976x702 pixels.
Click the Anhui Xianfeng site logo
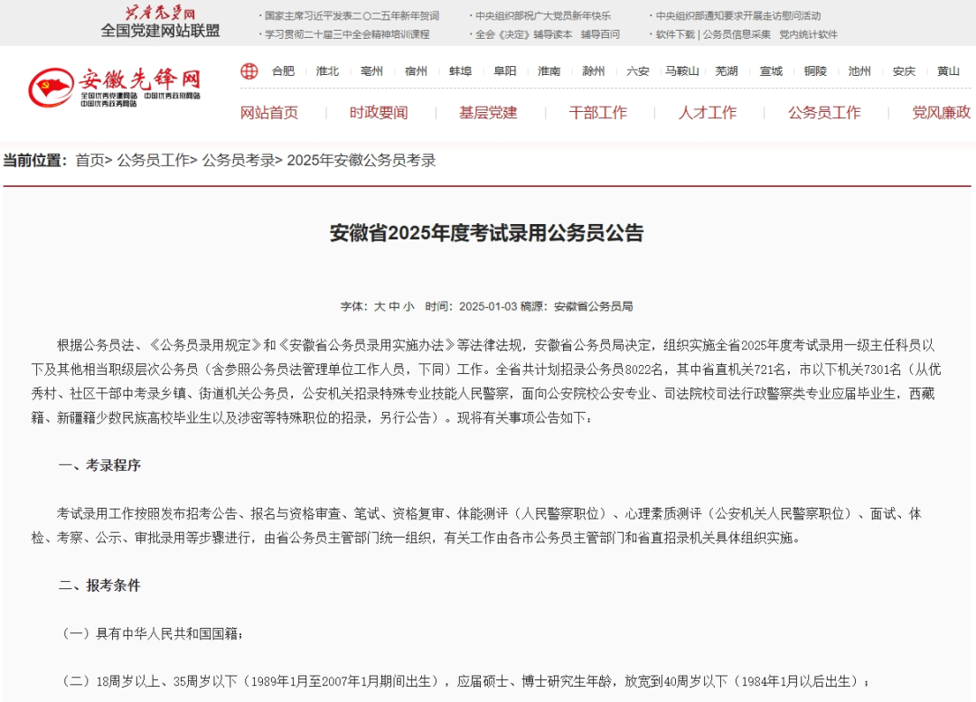pos(114,87)
